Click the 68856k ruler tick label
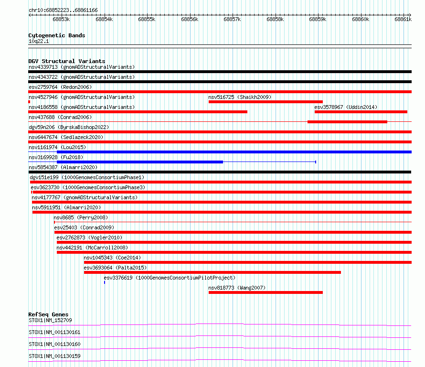Image resolution: width=425 pixels, height=367 pixels. (x=190, y=19)
